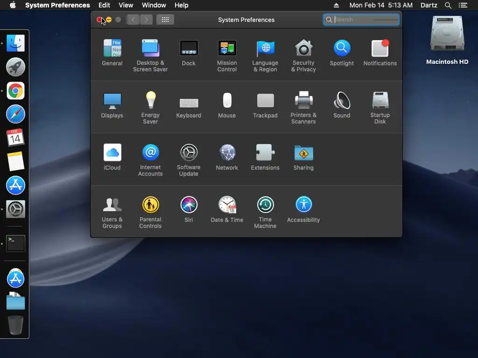The width and height of the screenshot is (478, 358).
Task: Open the Dock preference pane
Action: click(189, 52)
